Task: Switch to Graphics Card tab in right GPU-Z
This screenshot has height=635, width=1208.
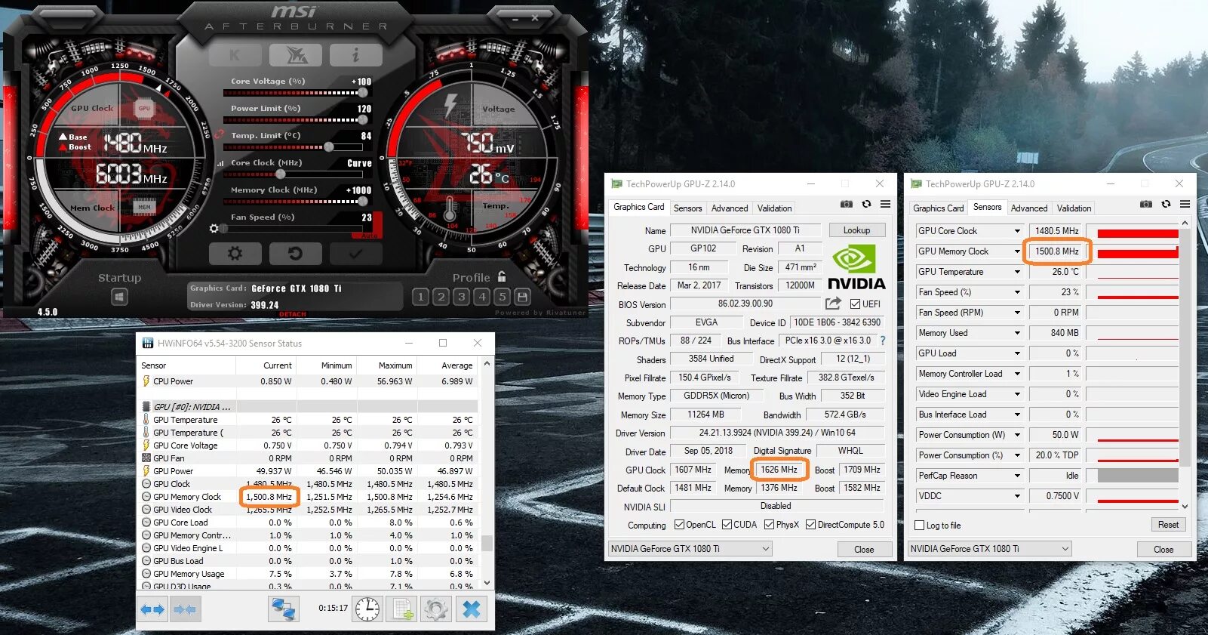Action: [x=938, y=208]
